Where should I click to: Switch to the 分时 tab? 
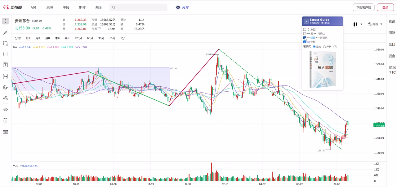[18, 38]
